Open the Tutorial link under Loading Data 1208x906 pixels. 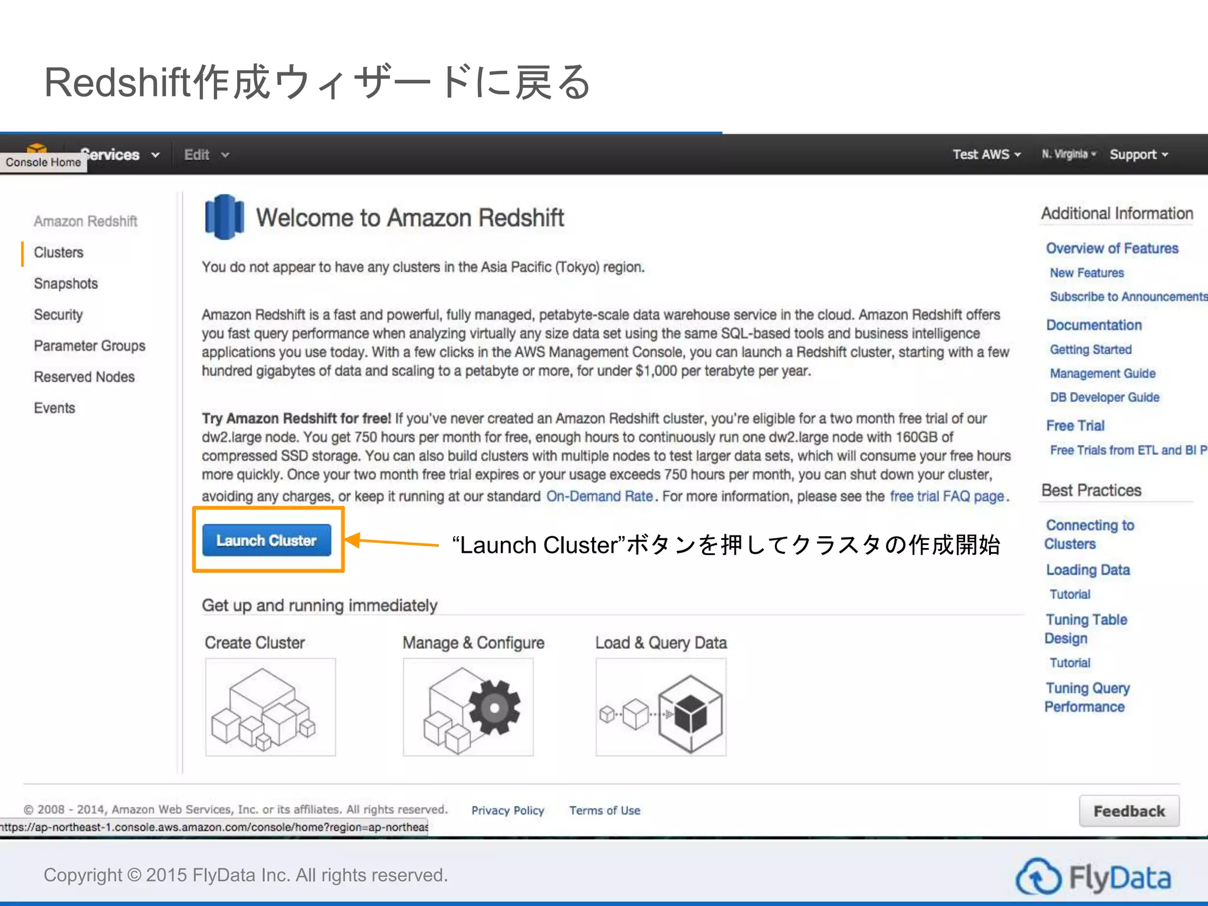coord(1069,594)
